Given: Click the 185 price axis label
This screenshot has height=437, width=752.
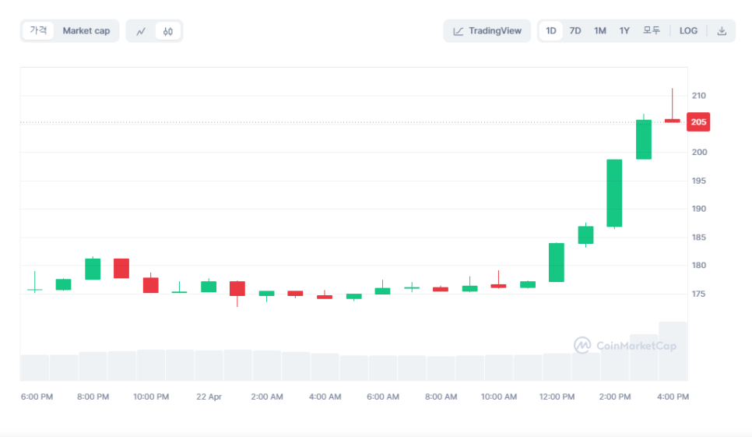Looking at the screenshot, I should 699,238.
